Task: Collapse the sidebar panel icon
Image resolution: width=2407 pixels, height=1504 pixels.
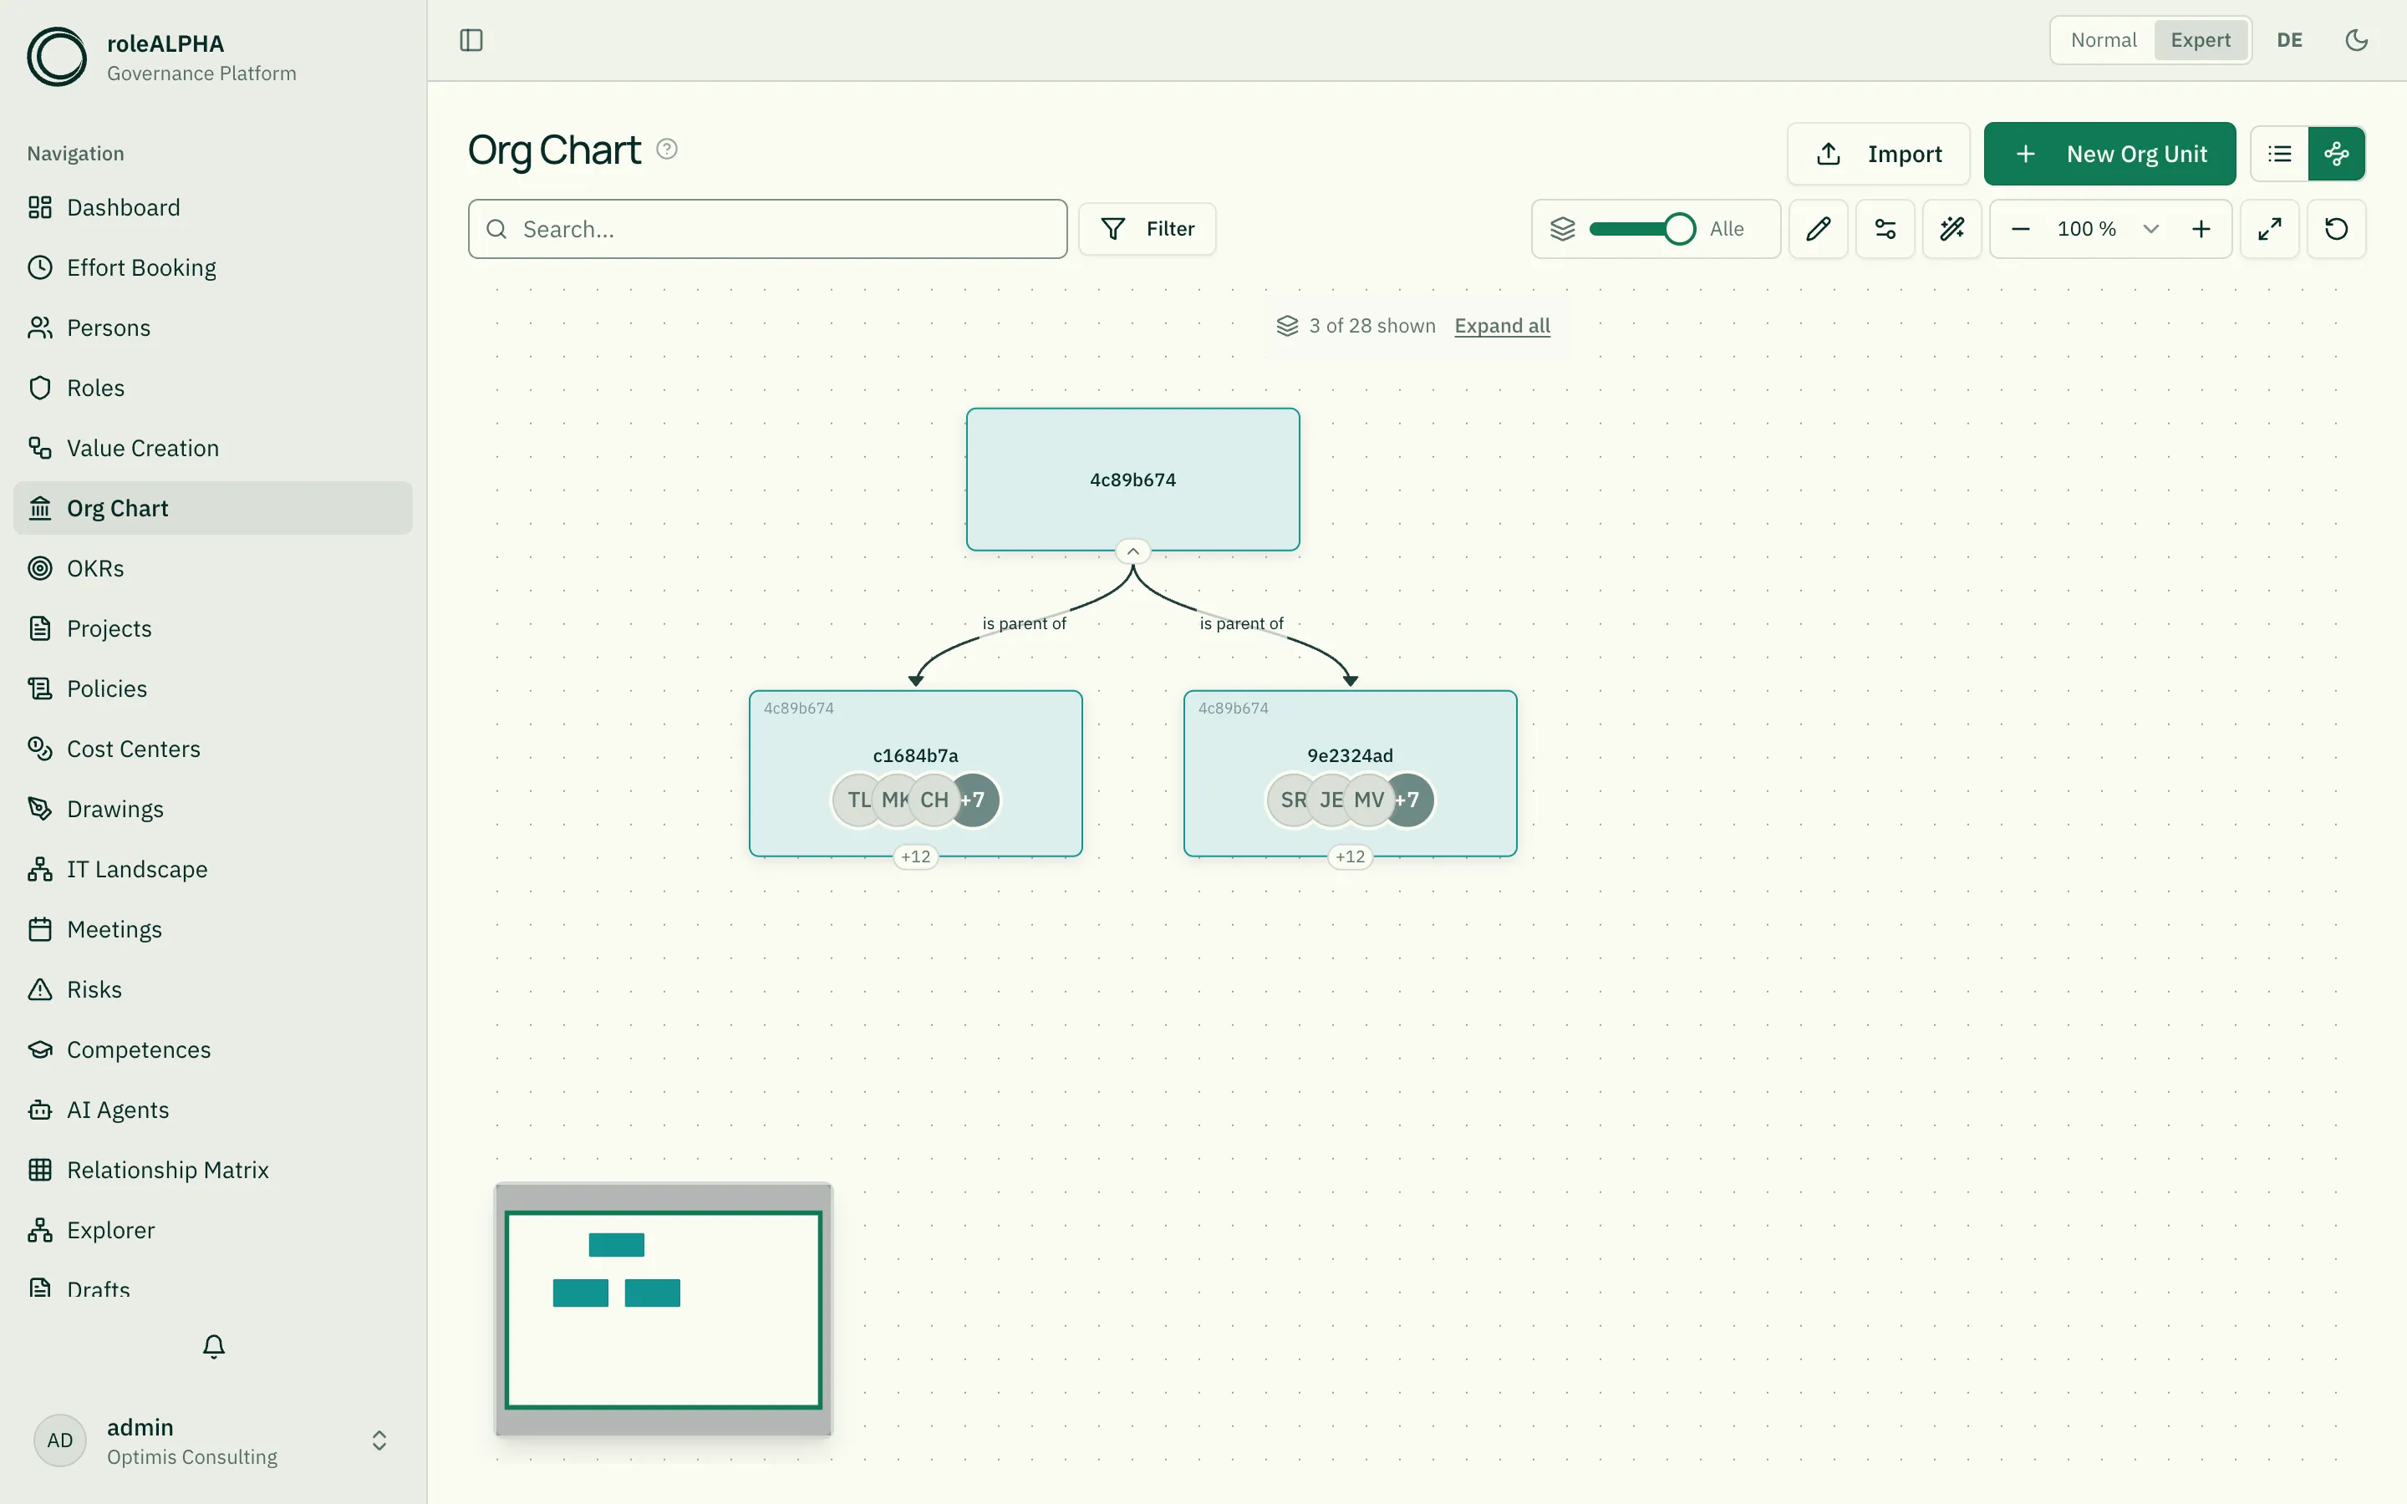Action: point(471,40)
